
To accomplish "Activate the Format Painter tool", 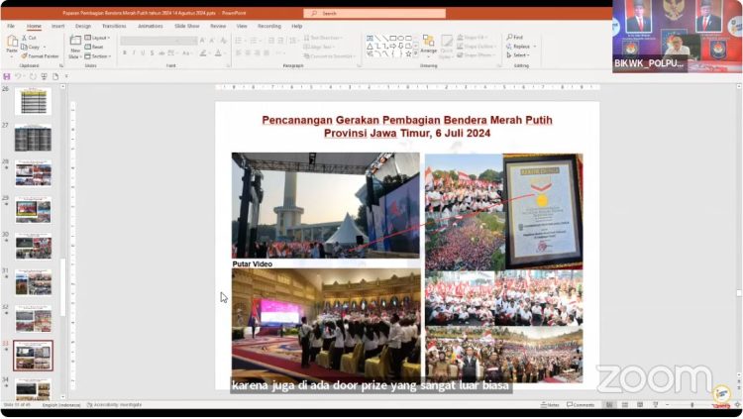I will coord(40,55).
